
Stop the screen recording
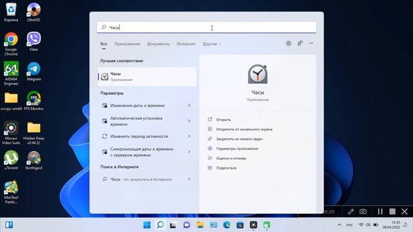[392, 211]
